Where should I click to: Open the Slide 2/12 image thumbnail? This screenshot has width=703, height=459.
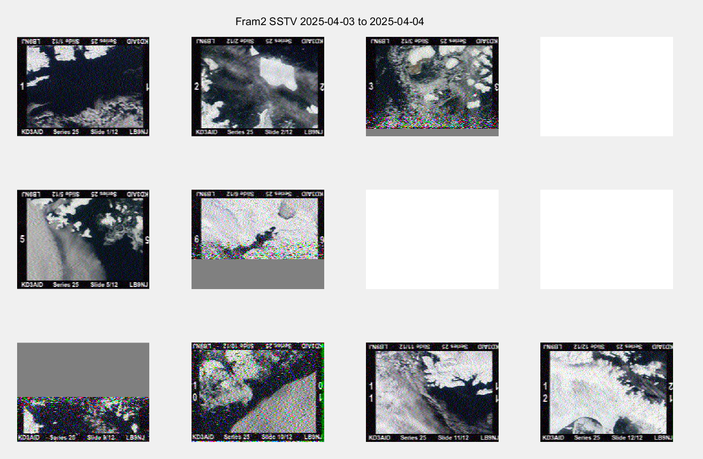pos(257,86)
